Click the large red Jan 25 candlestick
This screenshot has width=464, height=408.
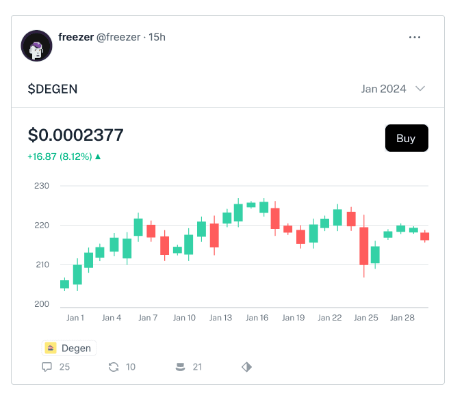(363, 246)
